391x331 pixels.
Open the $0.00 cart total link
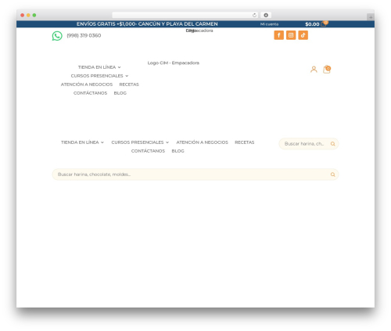click(x=312, y=24)
